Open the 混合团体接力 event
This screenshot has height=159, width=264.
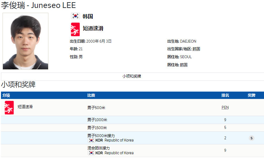click(98, 148)
